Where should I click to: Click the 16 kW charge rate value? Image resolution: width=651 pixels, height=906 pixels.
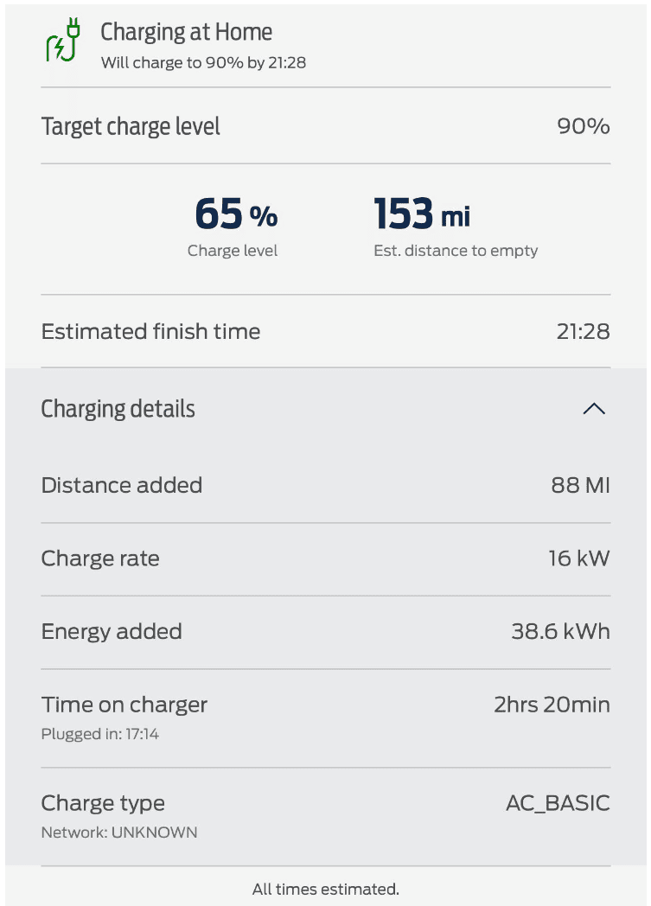click(x=579, y=558)
